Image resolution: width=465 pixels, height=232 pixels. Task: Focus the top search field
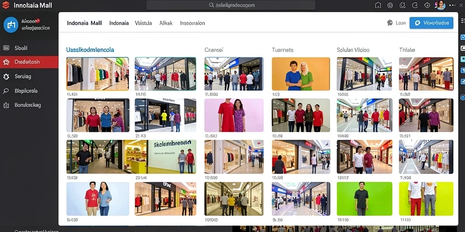[231, 5]
